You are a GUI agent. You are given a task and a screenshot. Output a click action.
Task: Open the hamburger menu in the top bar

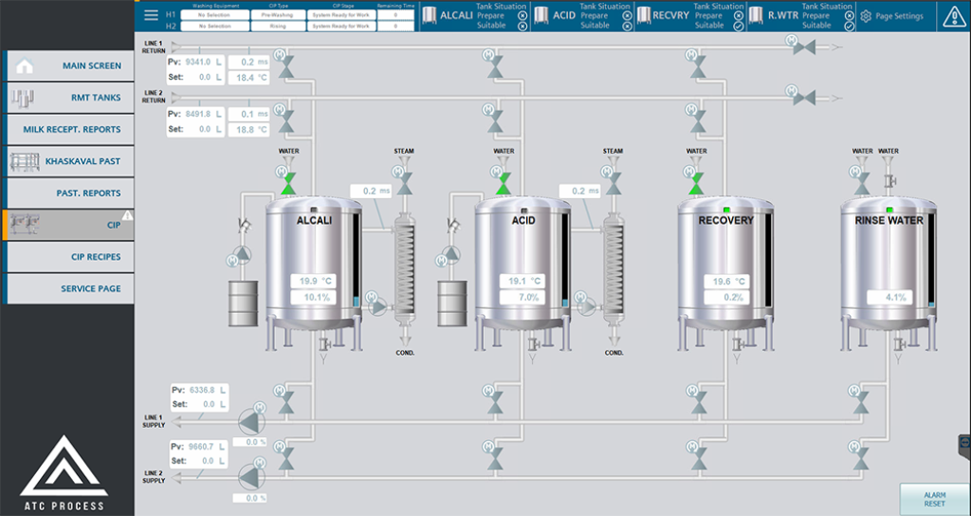151,15
